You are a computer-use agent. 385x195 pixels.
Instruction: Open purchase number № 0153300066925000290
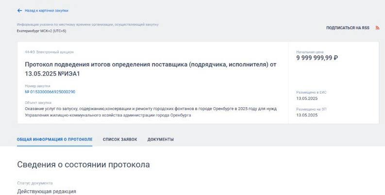[x=50, y=92]
